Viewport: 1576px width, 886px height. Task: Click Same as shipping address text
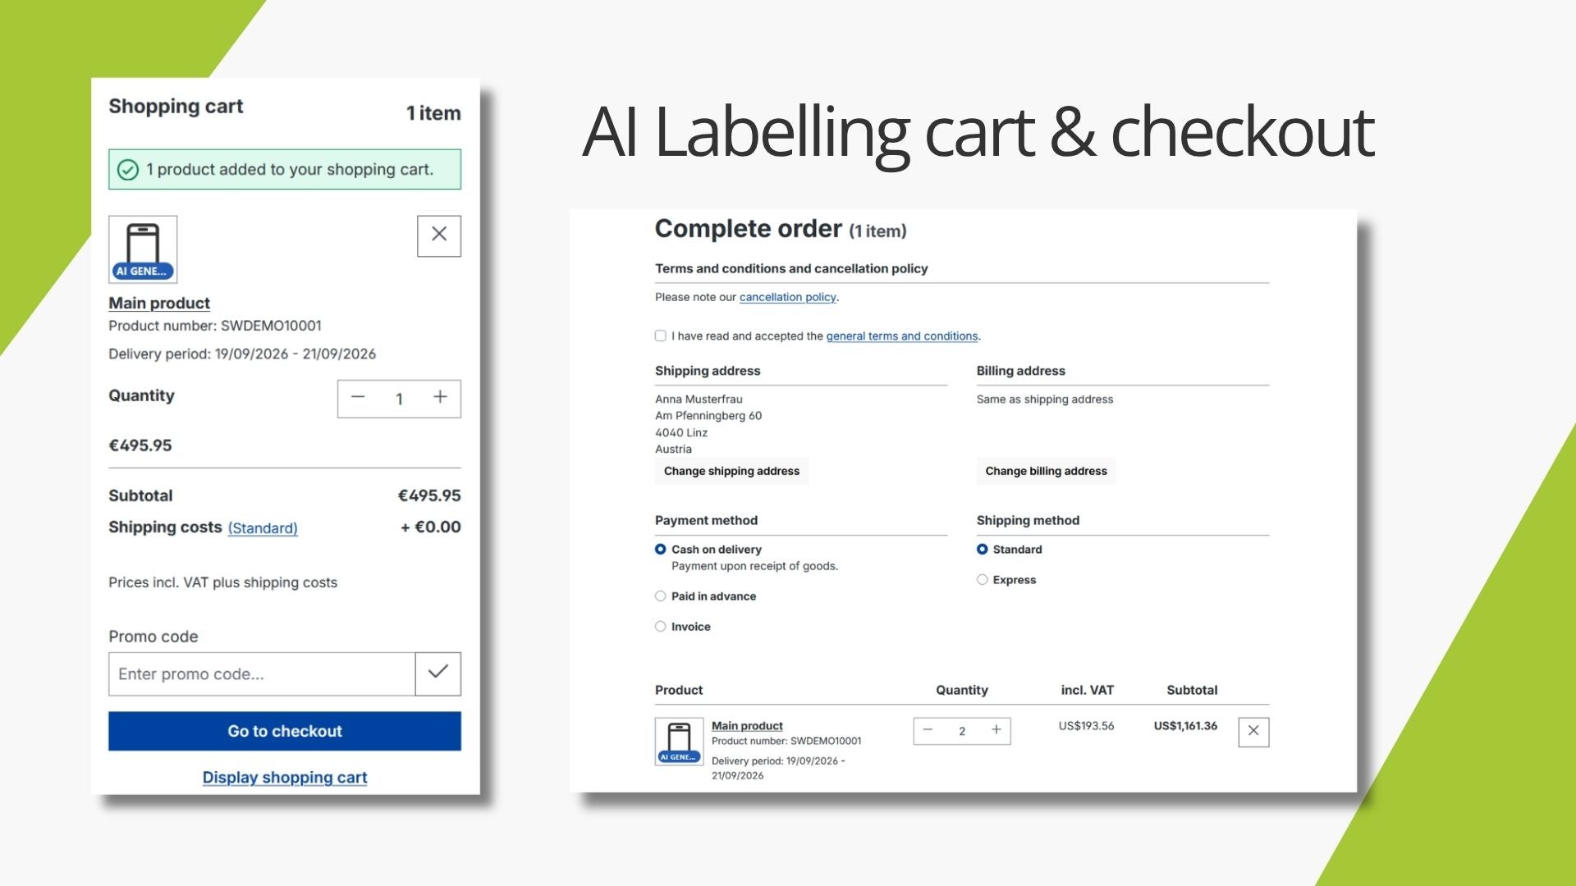tap(1045, 399)
